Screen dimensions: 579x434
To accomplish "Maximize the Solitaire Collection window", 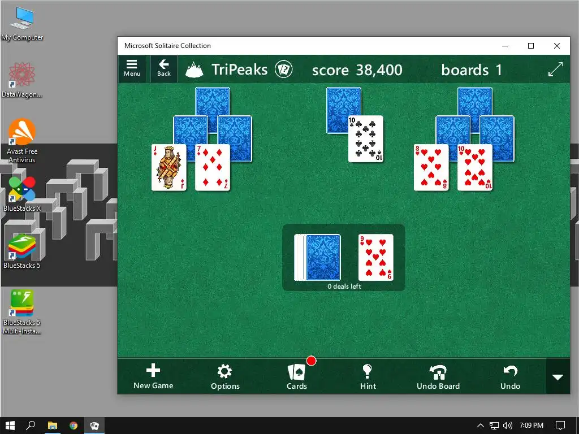I will coord(531,46).
